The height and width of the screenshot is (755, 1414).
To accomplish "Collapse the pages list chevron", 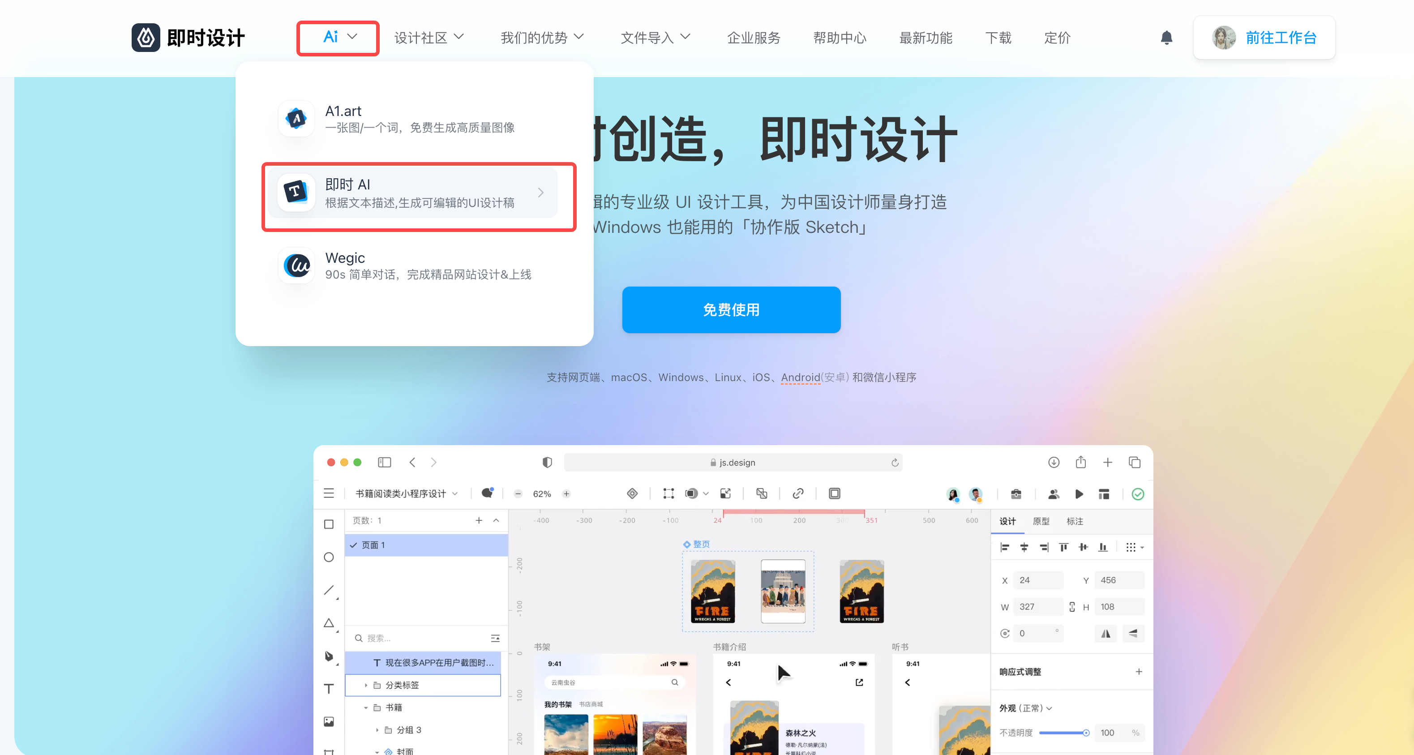I will (496, 520).
